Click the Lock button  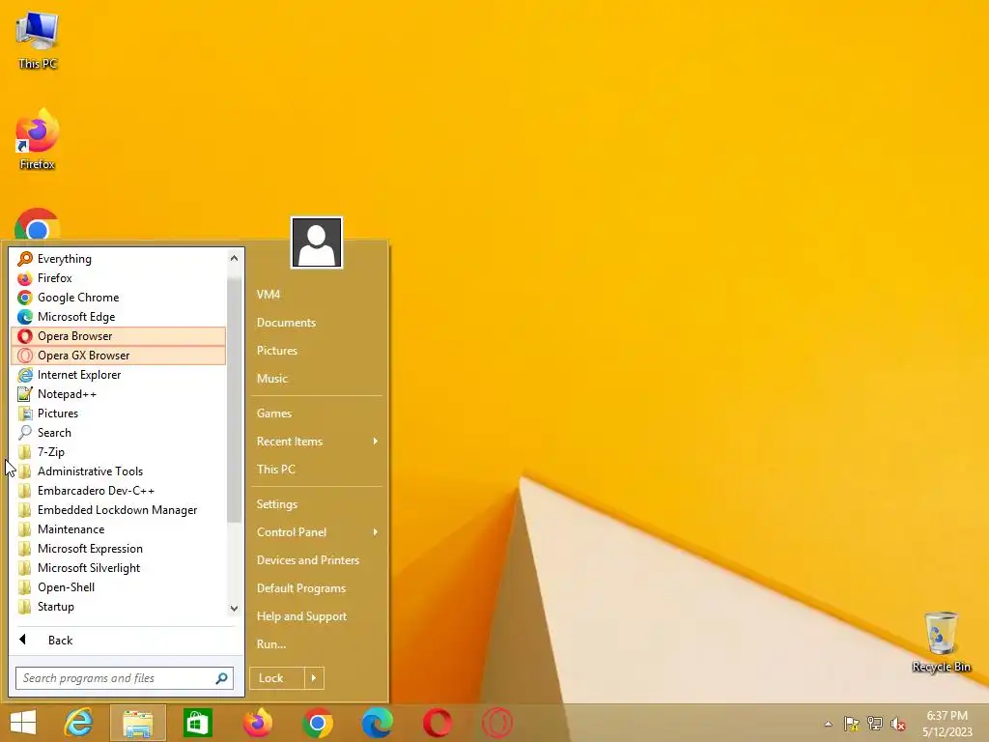(x=277, y=678)
